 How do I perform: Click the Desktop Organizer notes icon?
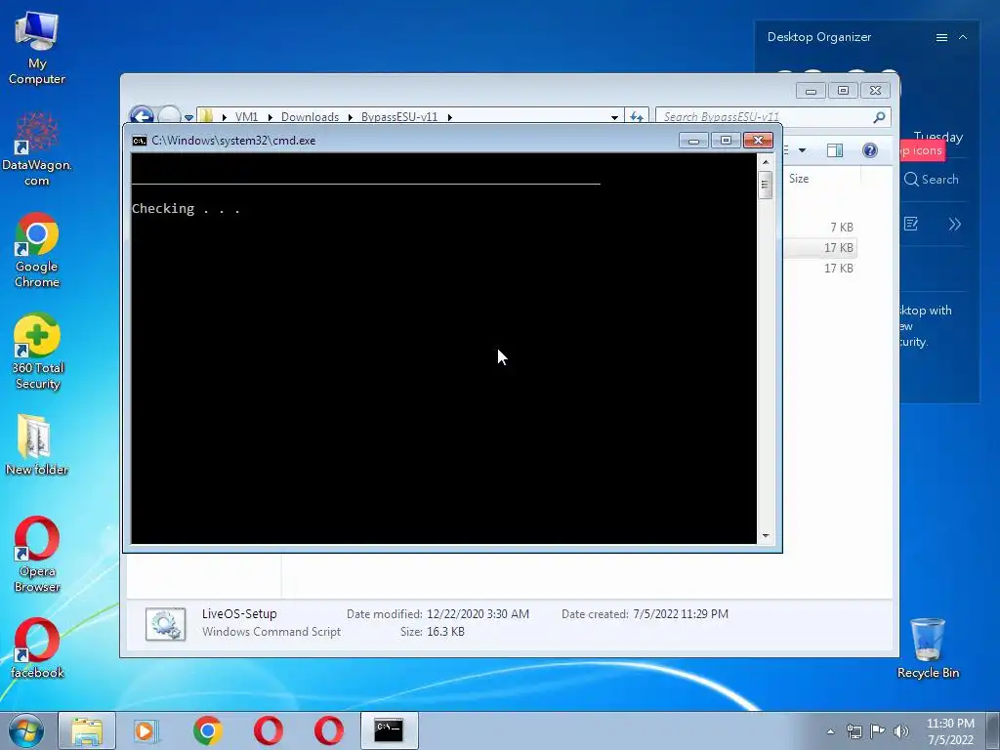[911, 224]
